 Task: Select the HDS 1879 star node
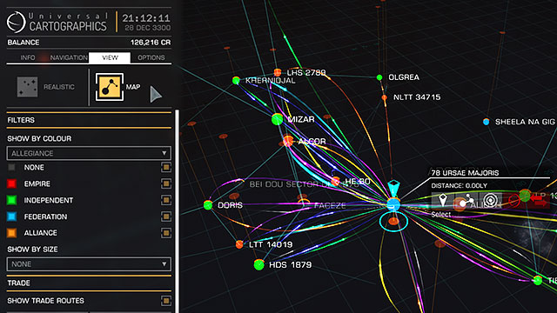[259, 264]
